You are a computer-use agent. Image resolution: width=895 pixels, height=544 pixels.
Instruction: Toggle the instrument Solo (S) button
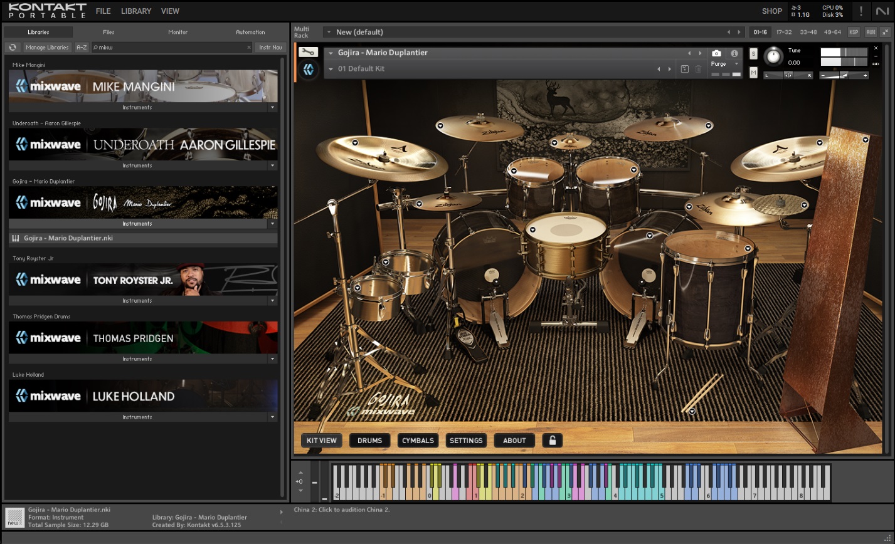(x=753, y=55)
